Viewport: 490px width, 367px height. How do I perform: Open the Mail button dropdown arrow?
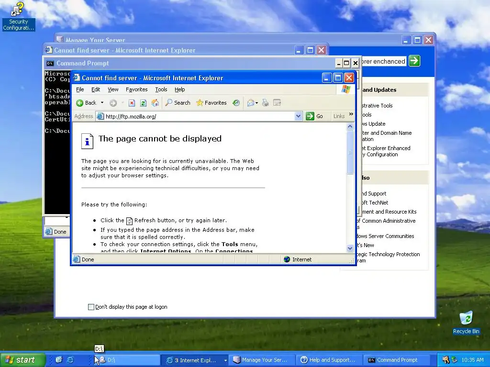(257, 103)
